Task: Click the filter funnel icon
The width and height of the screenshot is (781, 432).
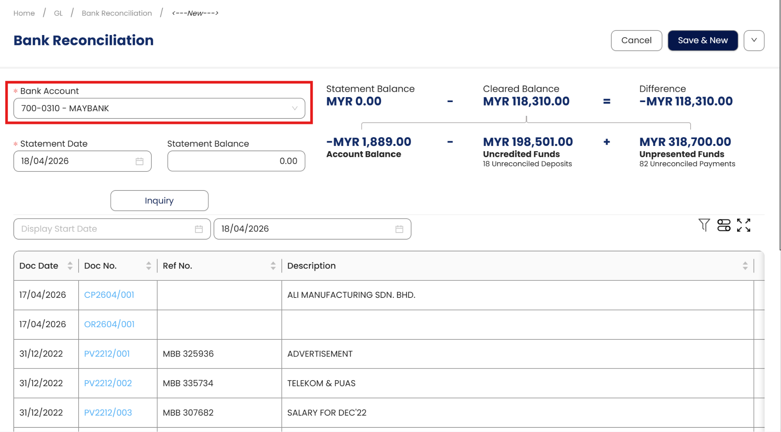Action: (704, 225)
